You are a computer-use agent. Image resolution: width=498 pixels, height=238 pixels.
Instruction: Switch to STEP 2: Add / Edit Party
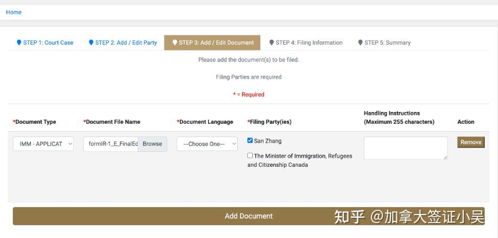[123, 42]
